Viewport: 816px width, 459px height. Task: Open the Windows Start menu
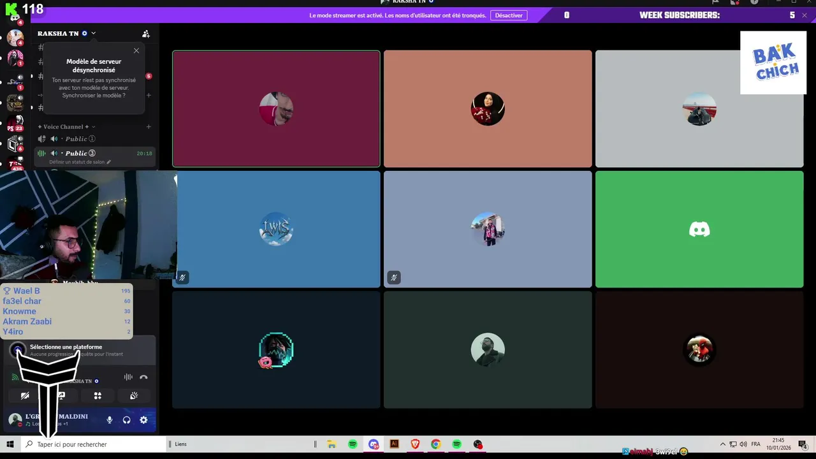pyautogui.click(x=10, y=444)
